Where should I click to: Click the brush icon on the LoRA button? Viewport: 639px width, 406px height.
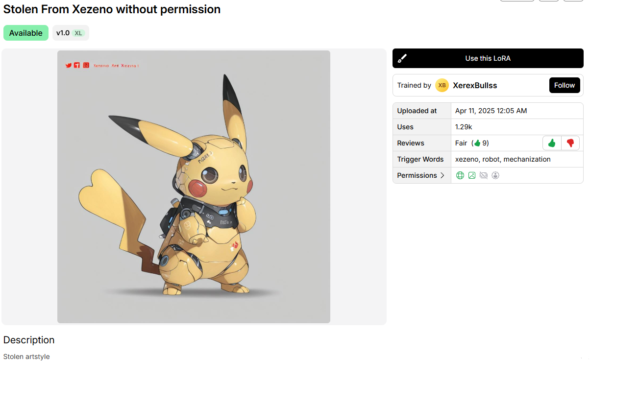pyautogui.click(x=402, y=58)
